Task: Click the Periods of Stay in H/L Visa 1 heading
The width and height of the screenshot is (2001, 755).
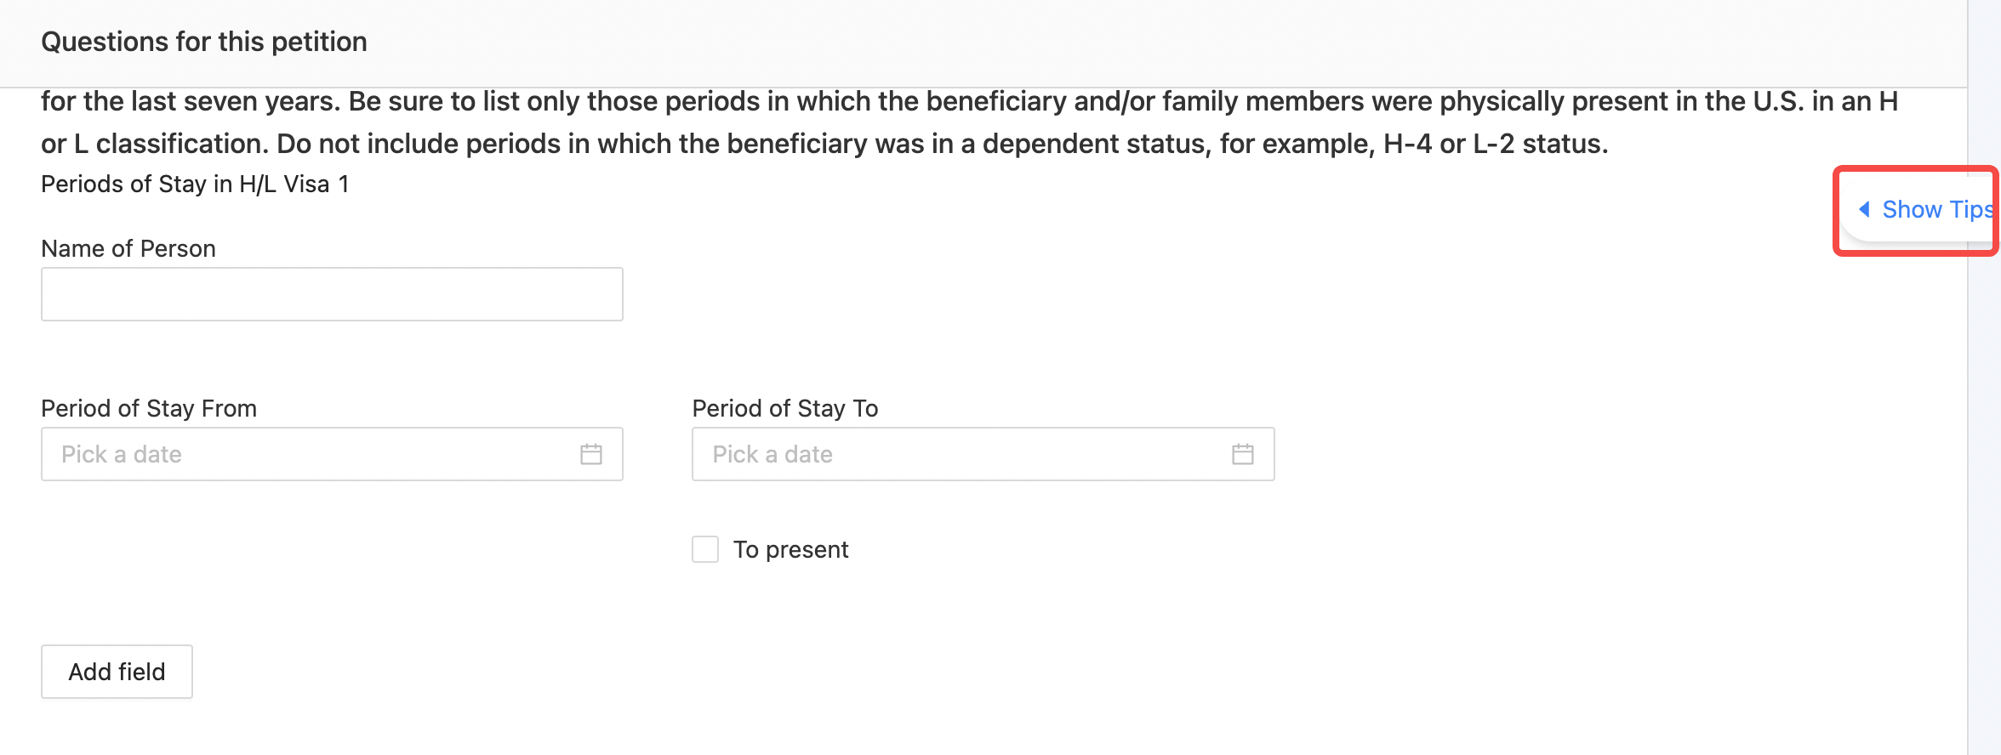Action: tap(195, 184)
